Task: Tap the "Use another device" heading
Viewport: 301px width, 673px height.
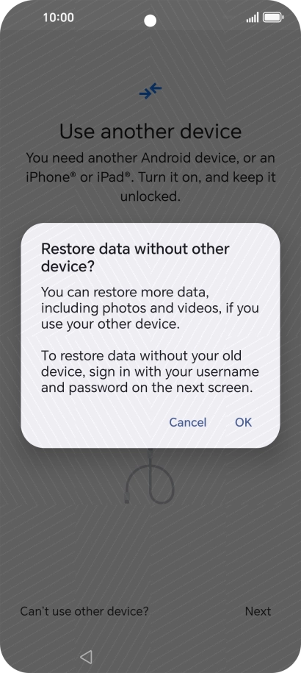Action: click(150, 132)
